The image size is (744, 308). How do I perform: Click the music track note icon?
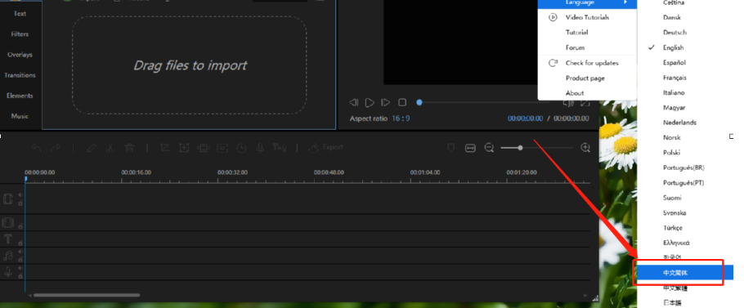tap(8, 256)
